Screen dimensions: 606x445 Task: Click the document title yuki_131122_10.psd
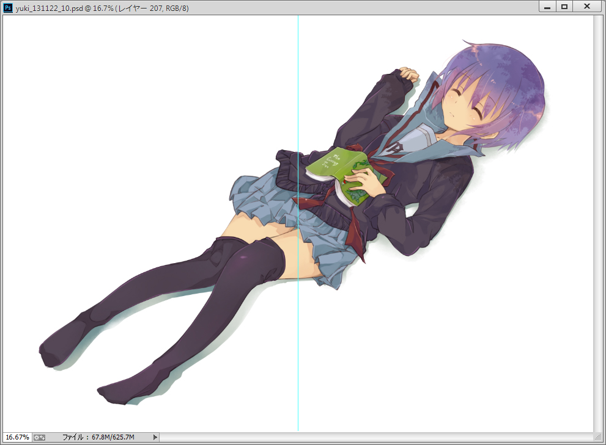coord(49,8)
